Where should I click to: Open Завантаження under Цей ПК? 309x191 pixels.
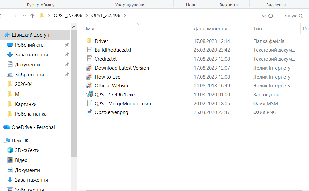[x=31, y=180]
